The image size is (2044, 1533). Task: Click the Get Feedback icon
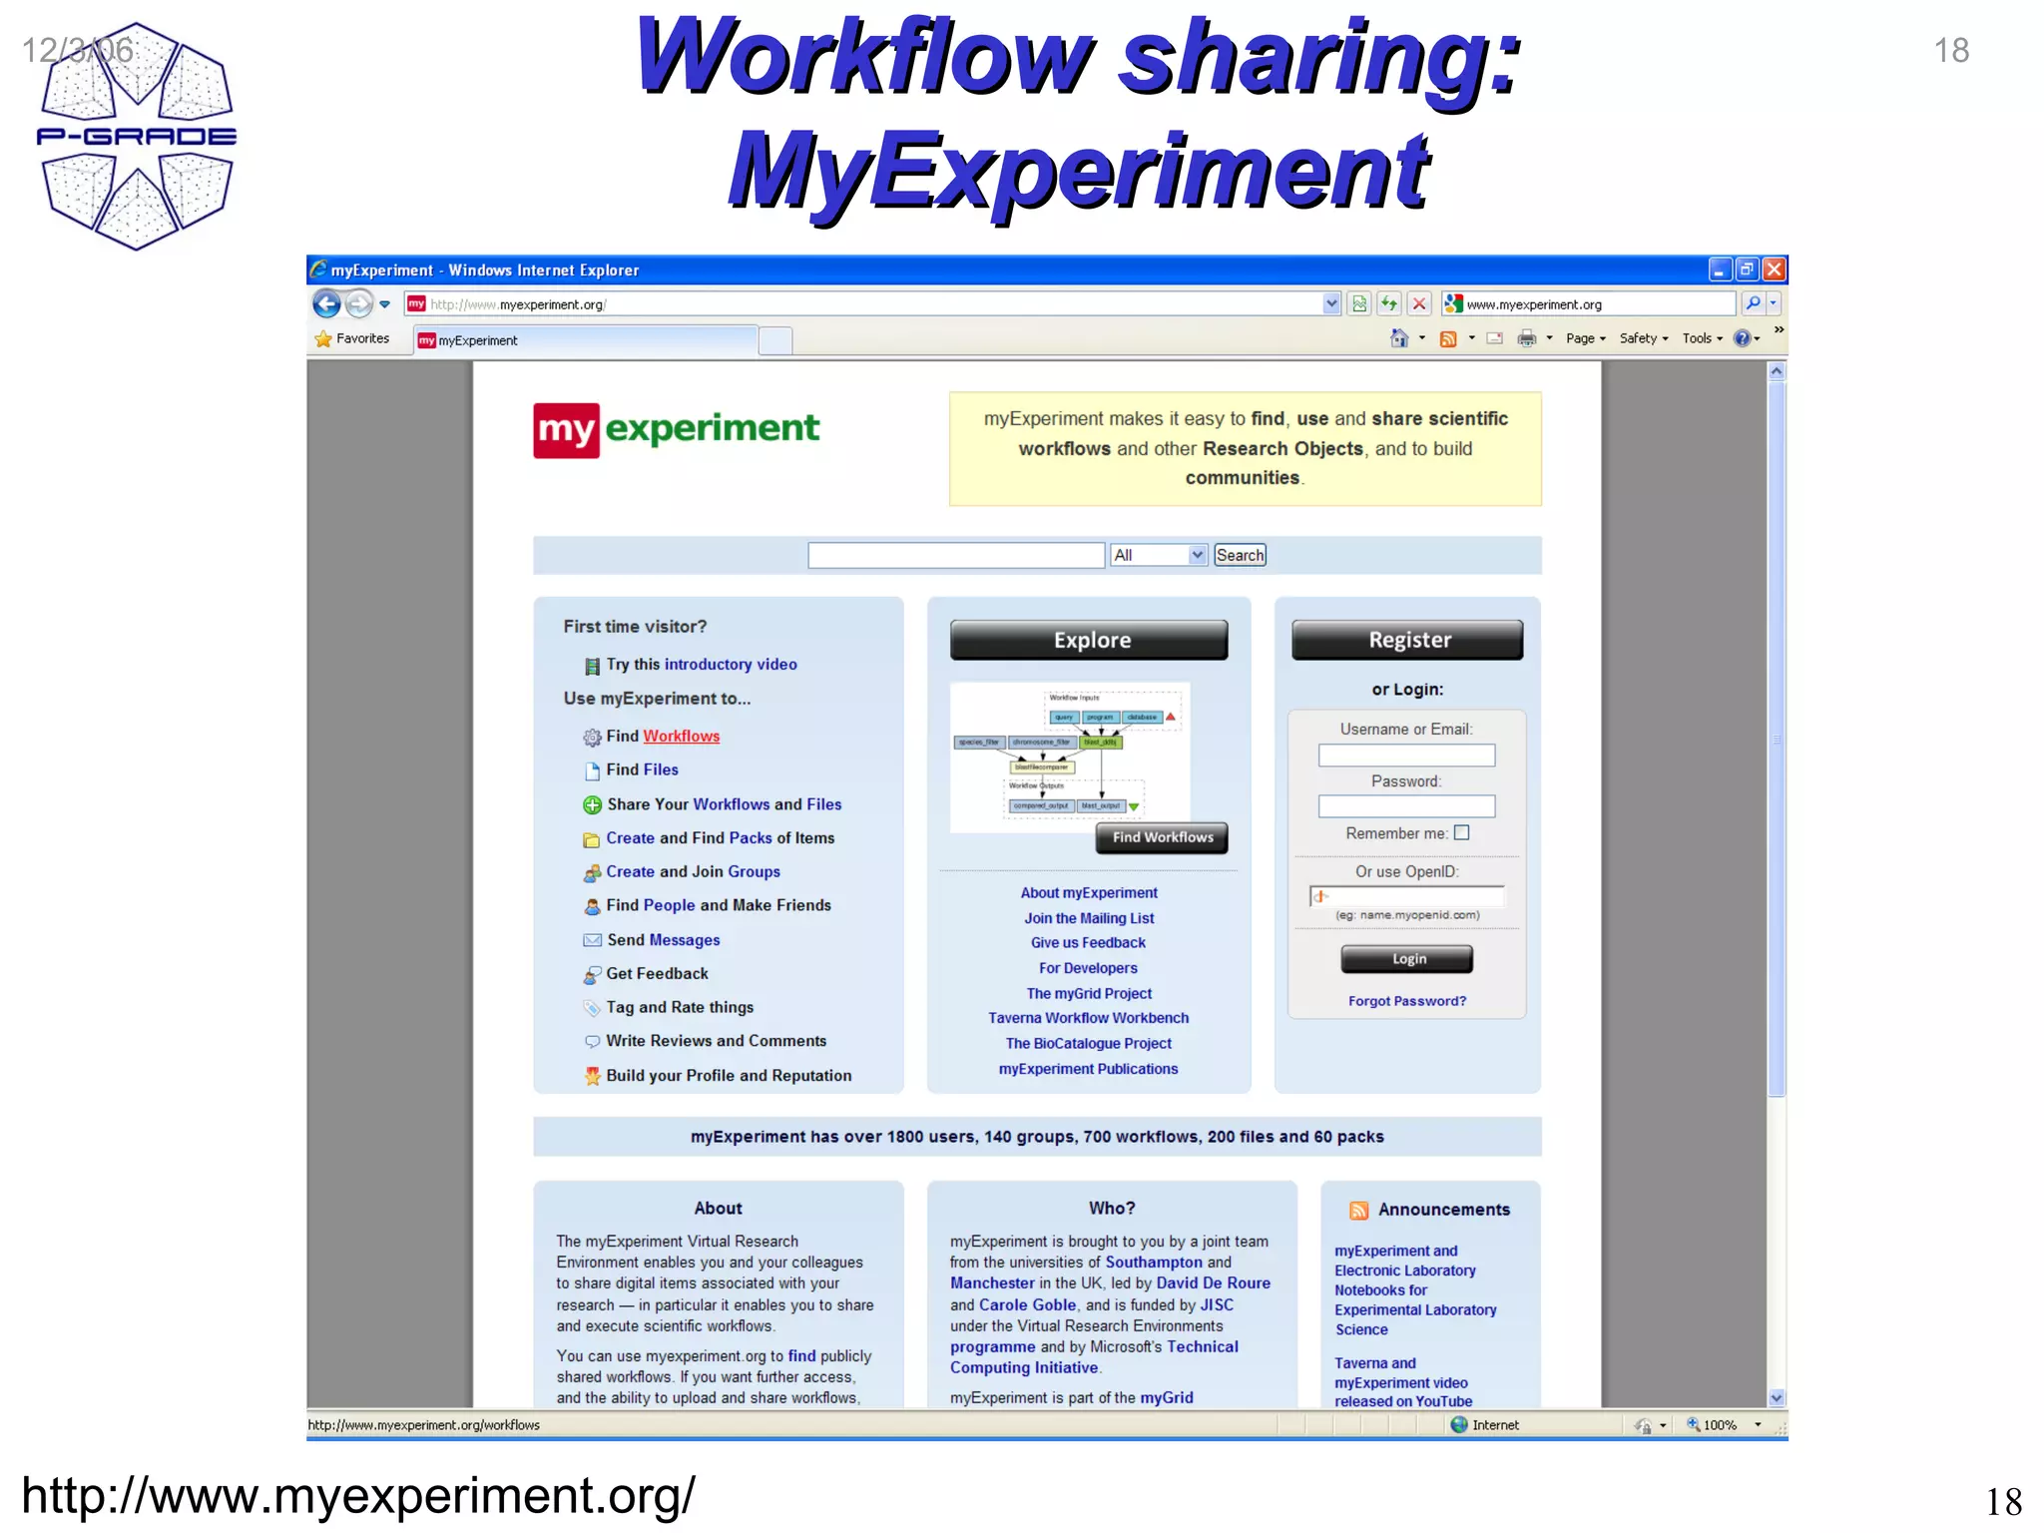[x=592, y=974]
